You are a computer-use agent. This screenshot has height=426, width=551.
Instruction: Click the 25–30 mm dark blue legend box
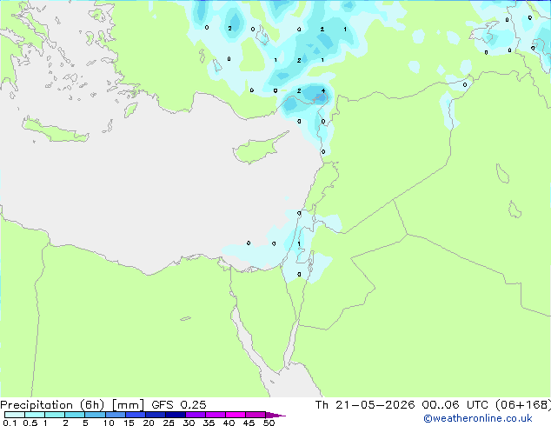click(x=175, y=415)
